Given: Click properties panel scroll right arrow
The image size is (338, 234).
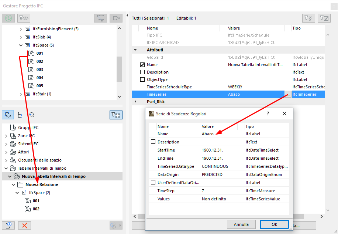Looking at the screenshot, I should click(x=322, y=216).
